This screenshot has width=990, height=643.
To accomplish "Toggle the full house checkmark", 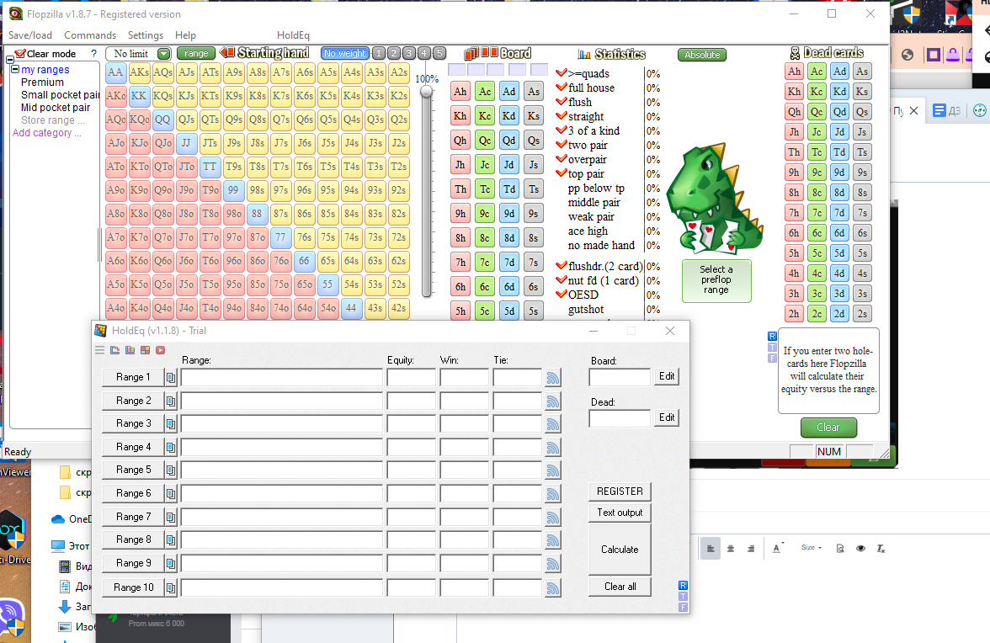I will [562, 87].
